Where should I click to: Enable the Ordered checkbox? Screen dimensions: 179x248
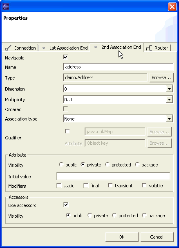[66, 109]
